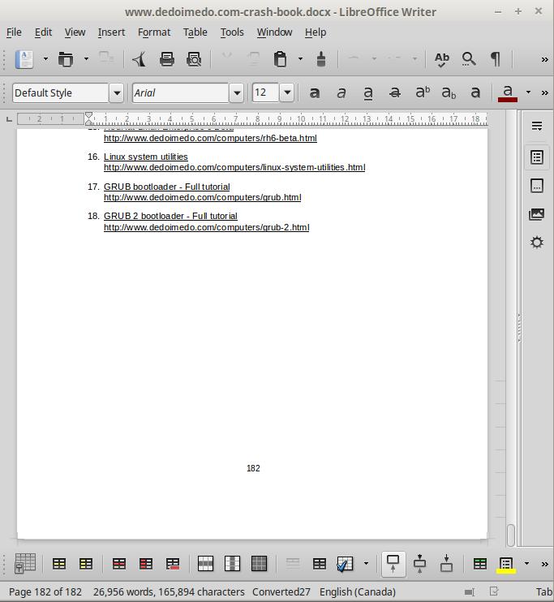Image resolution: width=554 pixels, height=602 pixels.
Task: Open the Paste options dropdown arrow
Action: tap(300, 59)
